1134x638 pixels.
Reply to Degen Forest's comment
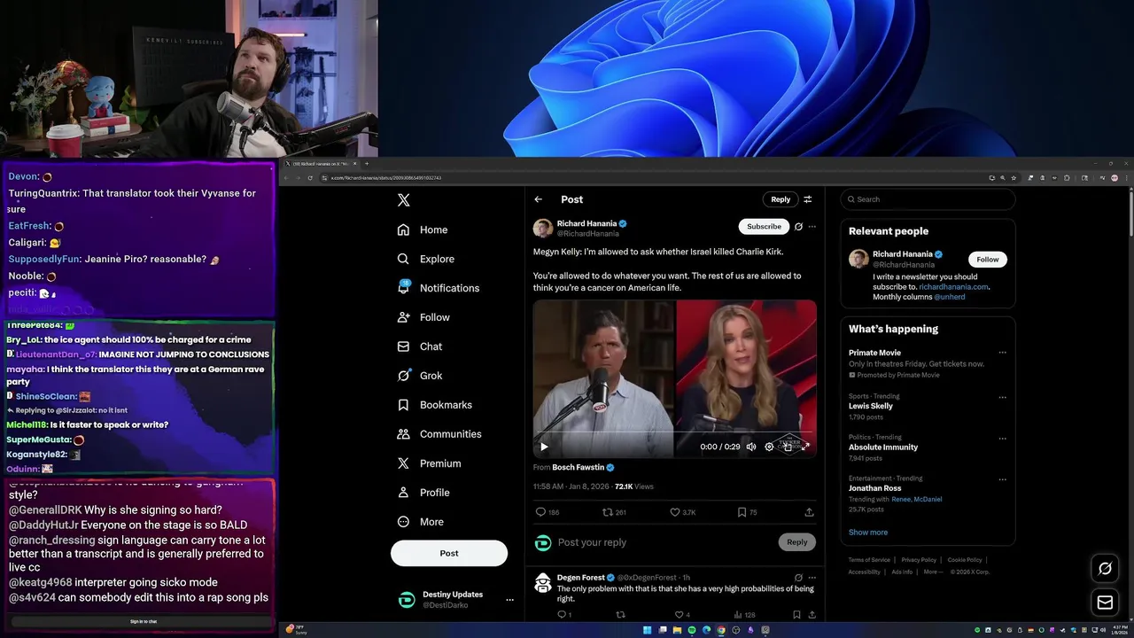click(x=563, y=615)
